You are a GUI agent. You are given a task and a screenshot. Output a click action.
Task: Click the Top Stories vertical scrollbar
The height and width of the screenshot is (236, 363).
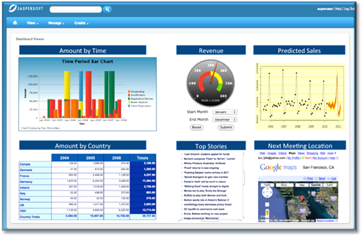point(244,186)
